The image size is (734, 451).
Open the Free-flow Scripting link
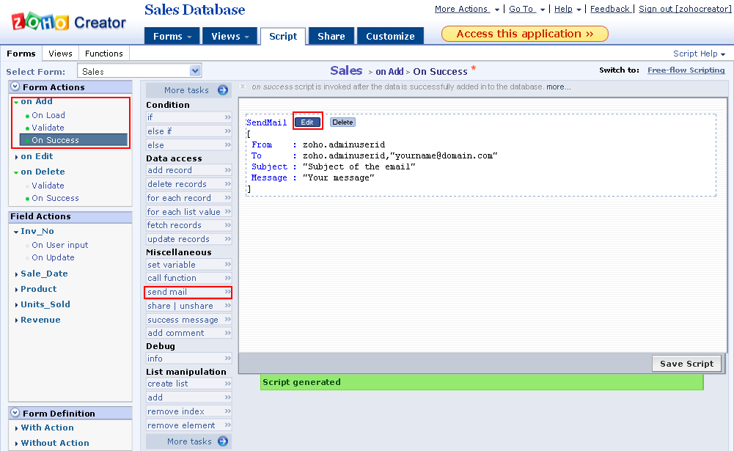(686, 70)
